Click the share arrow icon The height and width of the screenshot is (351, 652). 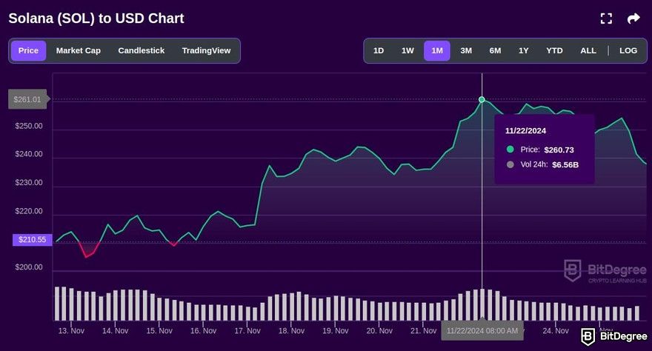point(633,19)
